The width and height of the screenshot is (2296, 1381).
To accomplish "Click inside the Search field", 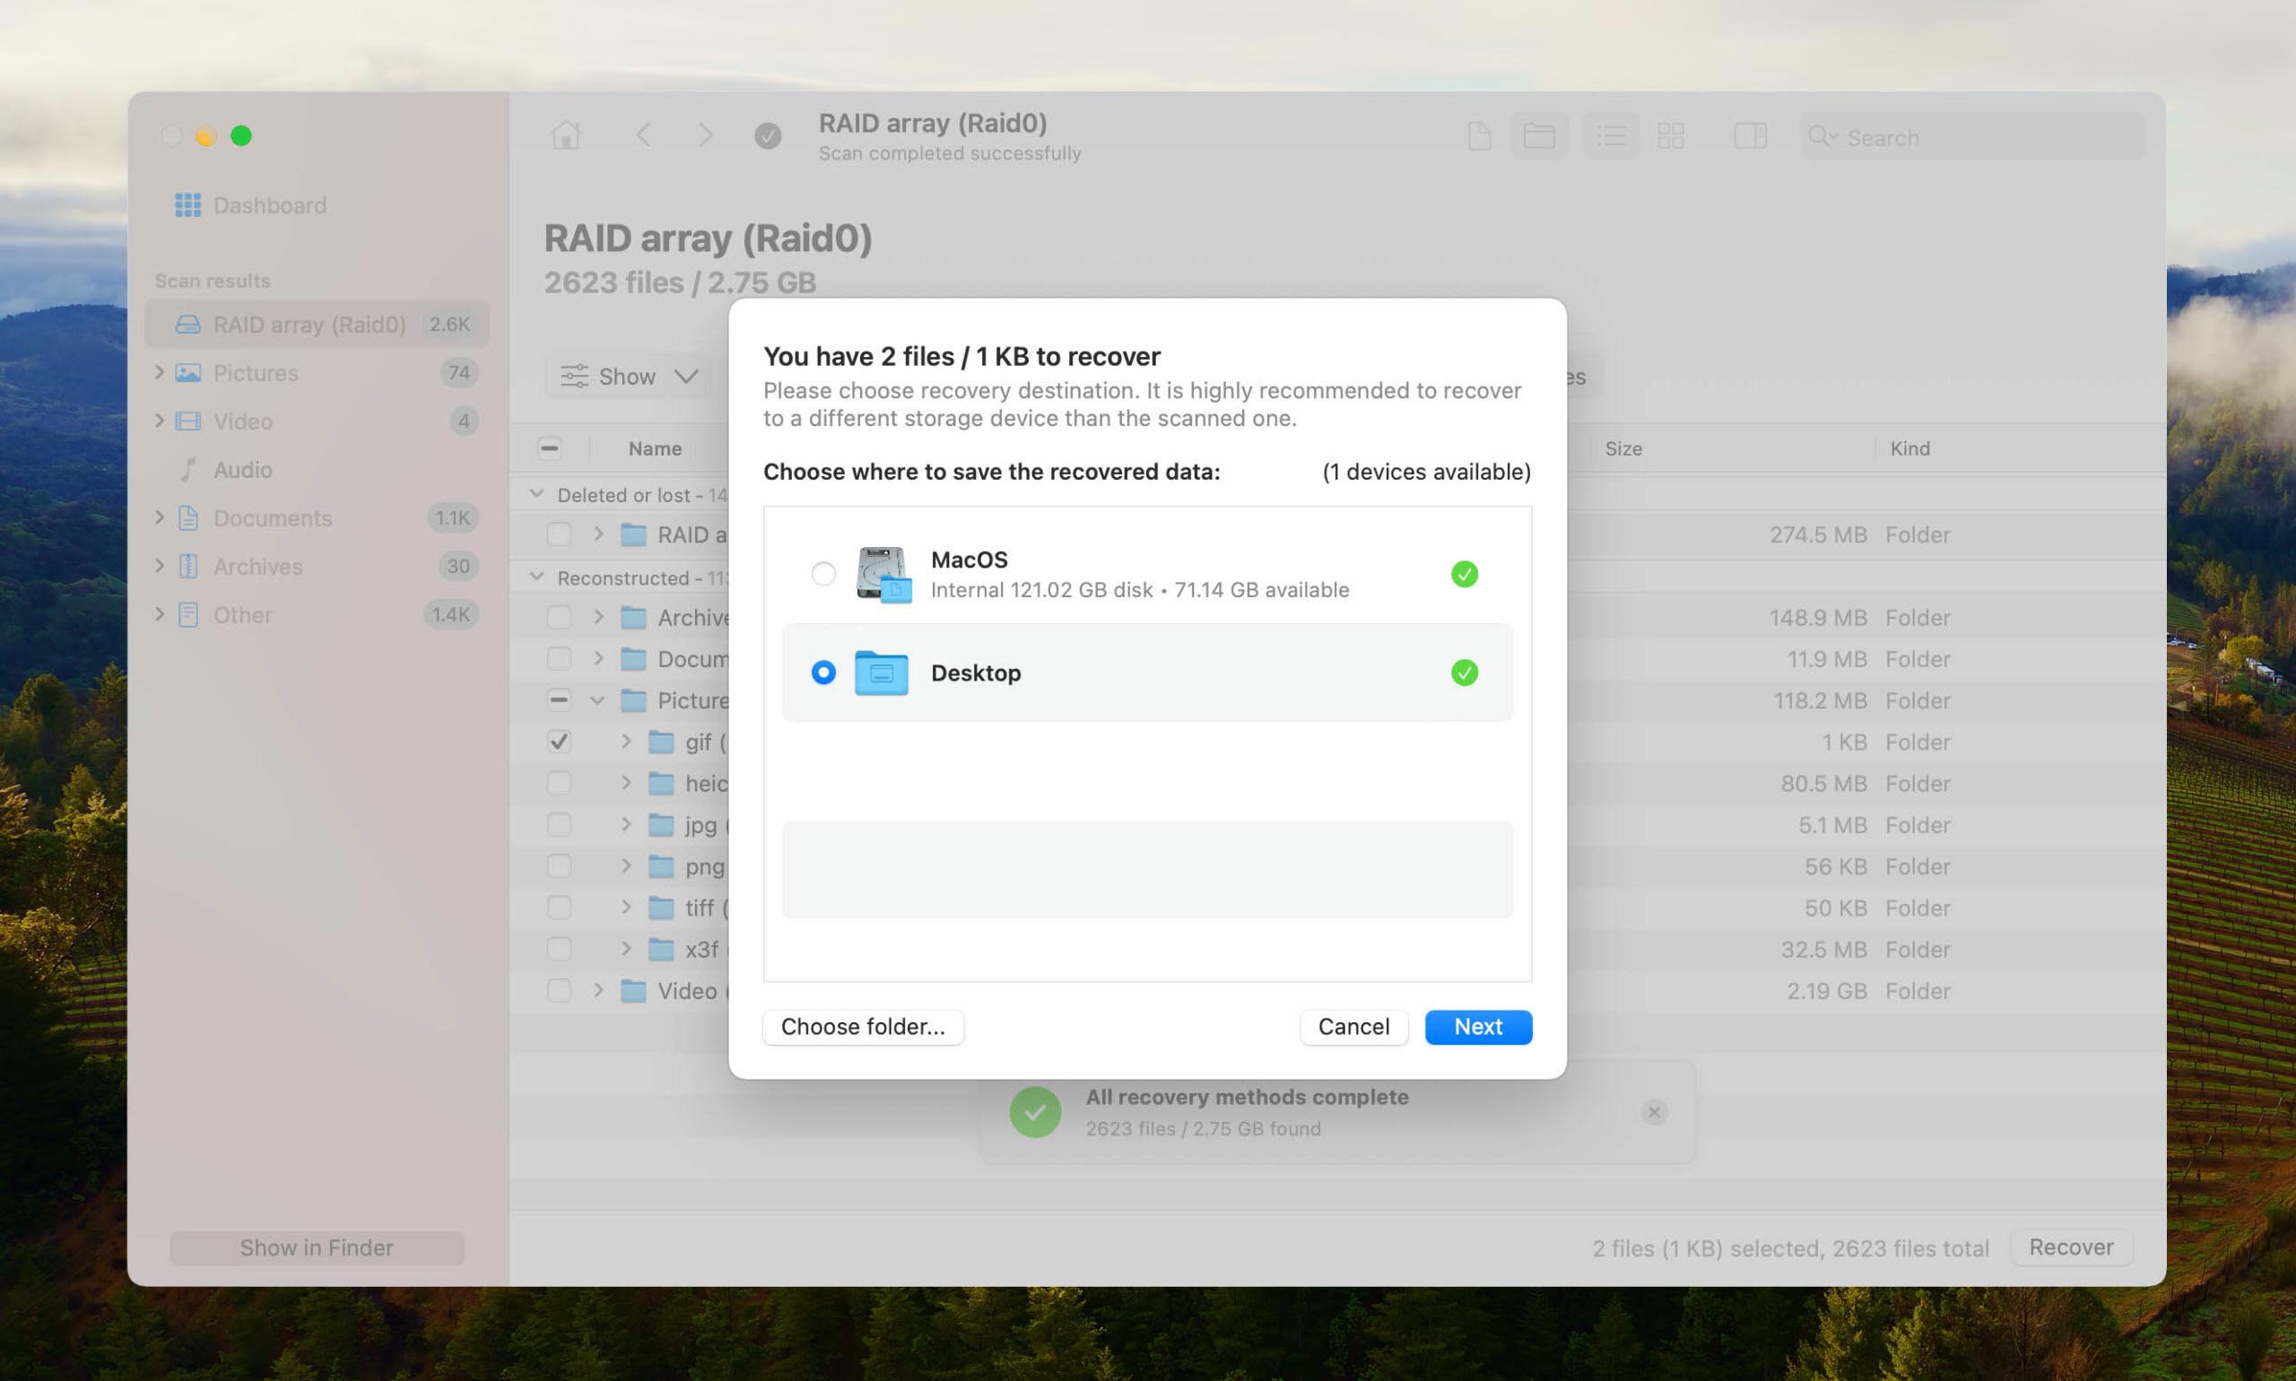I will point(1971,136).
